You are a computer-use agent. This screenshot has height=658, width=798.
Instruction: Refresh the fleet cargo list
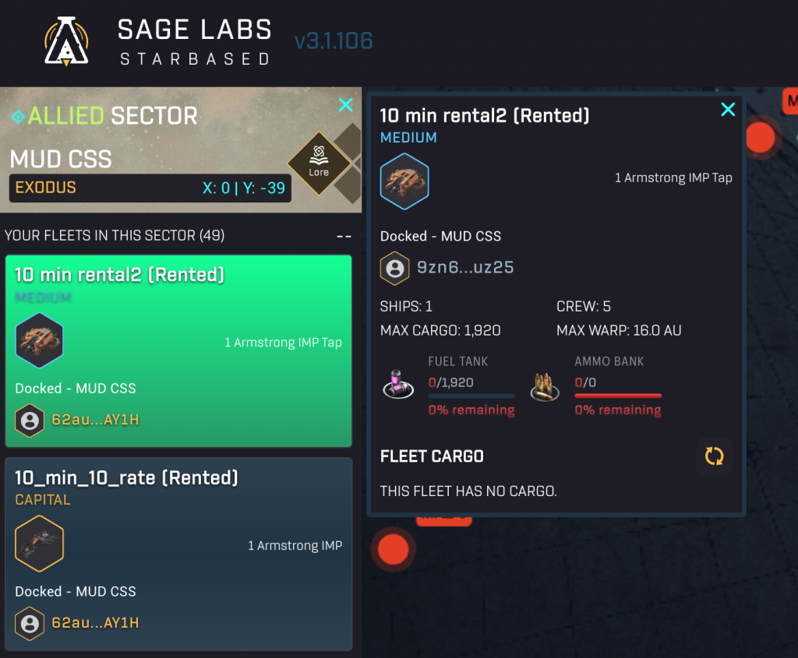pyautogui.click(x=714, y=456)
